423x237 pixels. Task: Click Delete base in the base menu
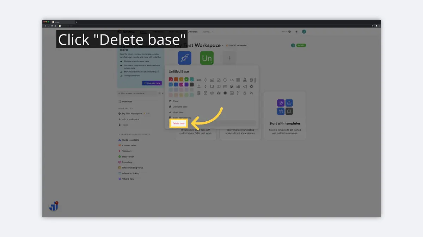click(179, 123)
